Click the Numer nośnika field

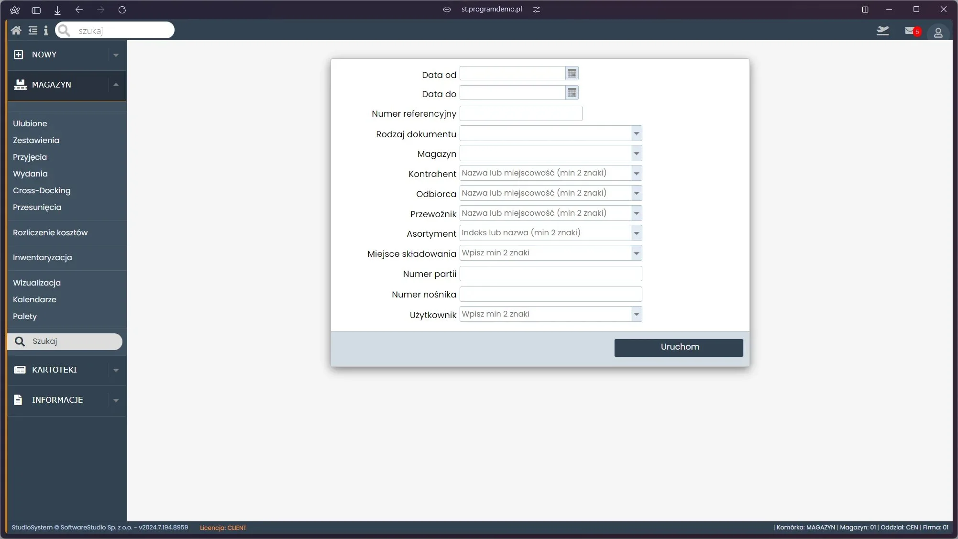coord(551,294)
